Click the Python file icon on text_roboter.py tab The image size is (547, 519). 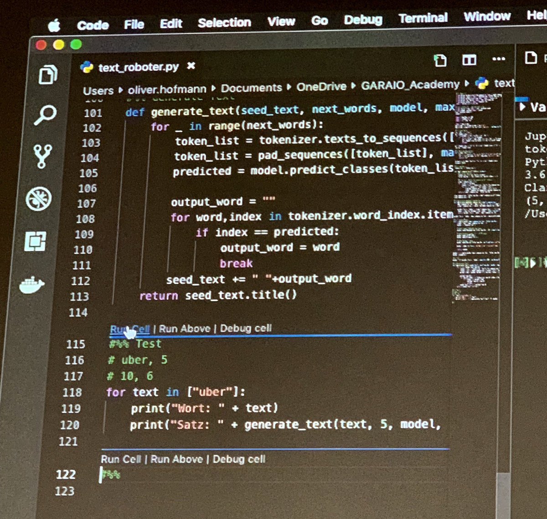click(87, 68)
